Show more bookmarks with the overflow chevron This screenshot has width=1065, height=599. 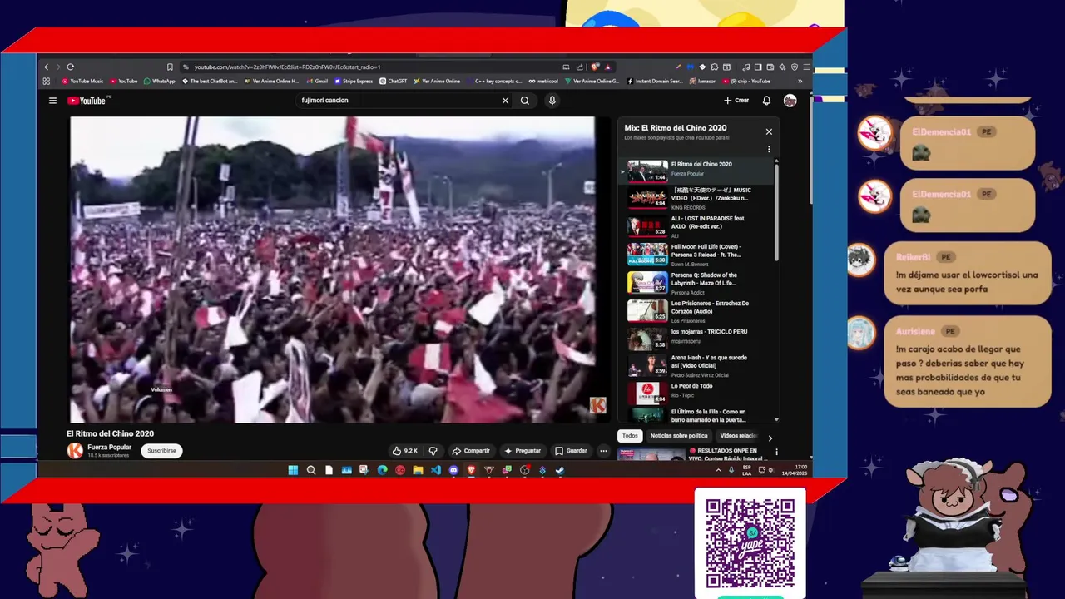click(x=800, y=81)
